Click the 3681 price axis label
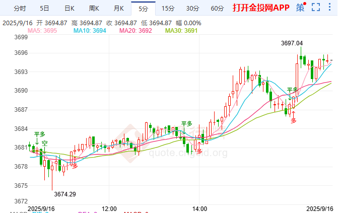The image size is (339, 213). [21, 148]
